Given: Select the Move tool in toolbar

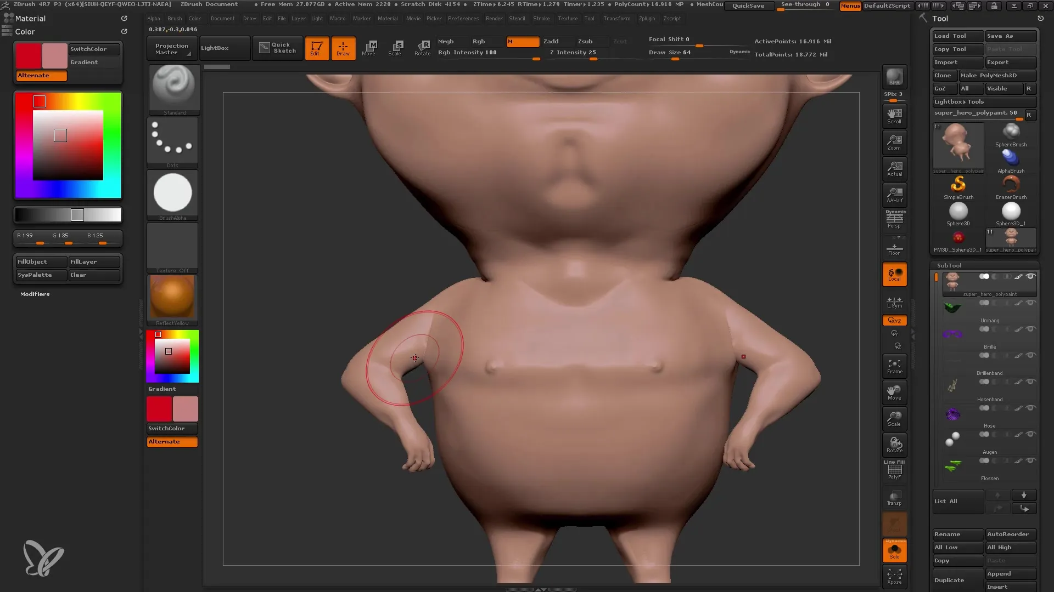Looking at the screenshot, I should (x=368, y=47).
